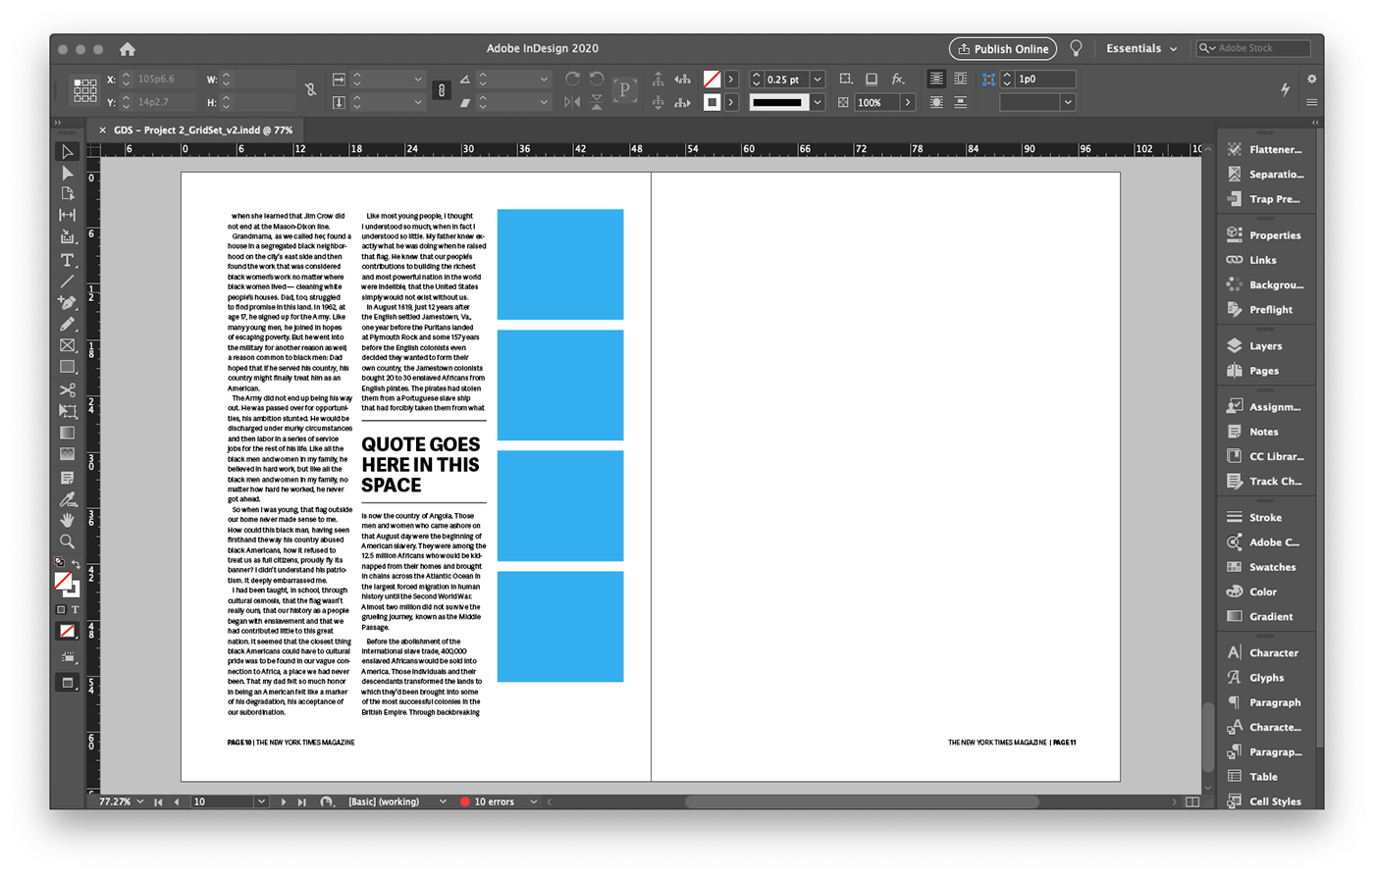This screenshot has height=875, width=1374.
Task: Open the Layers panel
Action: 1265,345
